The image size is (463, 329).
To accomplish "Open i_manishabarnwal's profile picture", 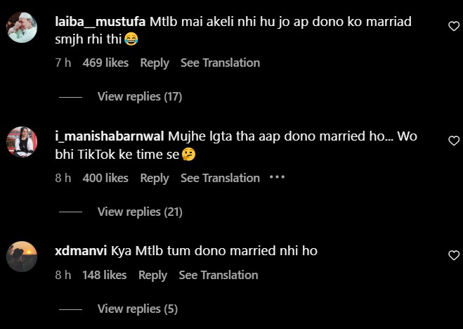I will 22,143.
